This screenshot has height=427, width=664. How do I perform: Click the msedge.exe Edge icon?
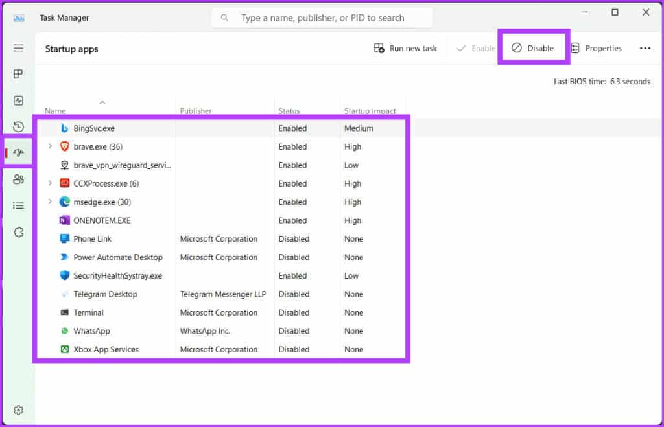point(64,202)
